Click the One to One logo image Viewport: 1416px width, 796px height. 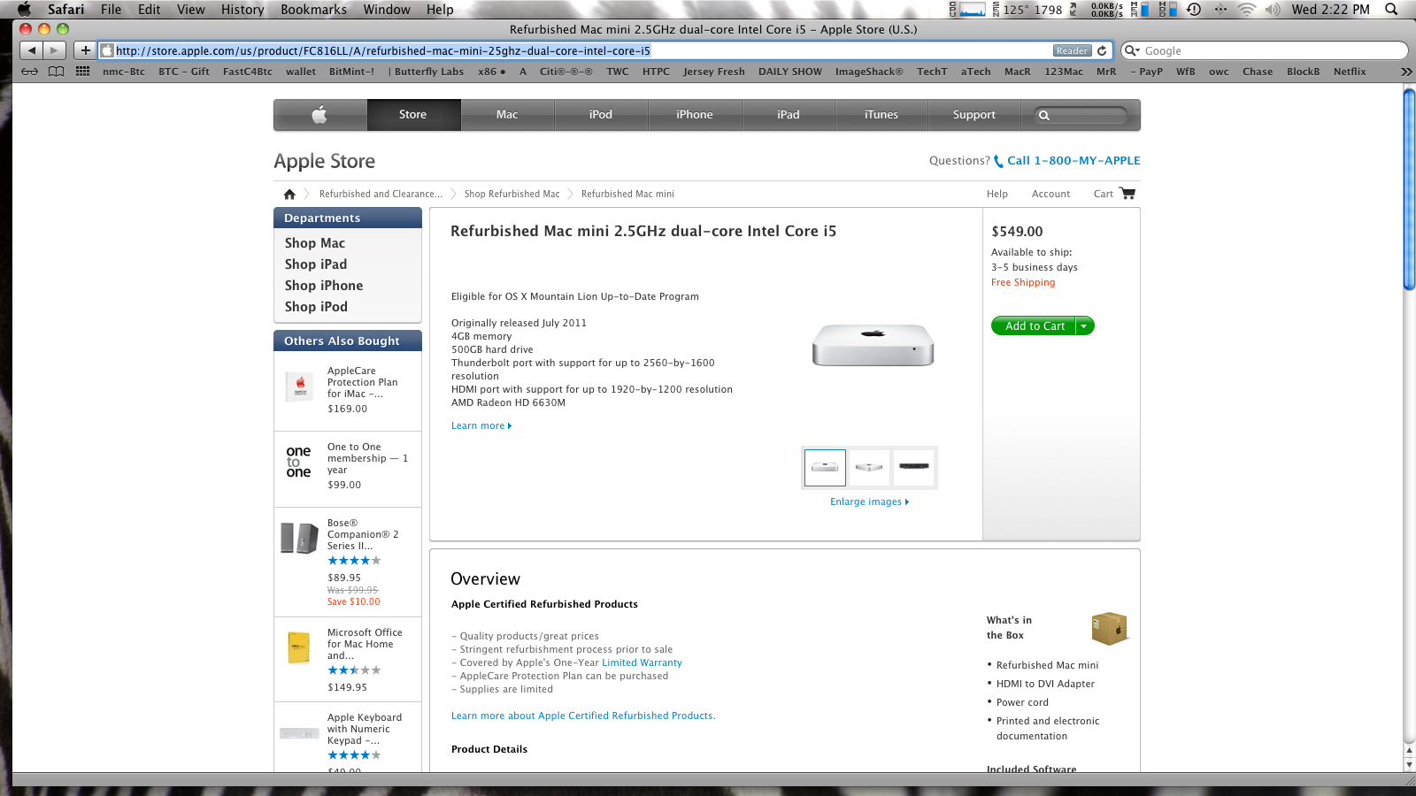298,462
